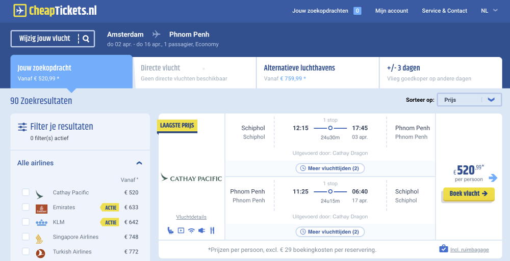Click the KLM € 642 price

pos(132,222)
